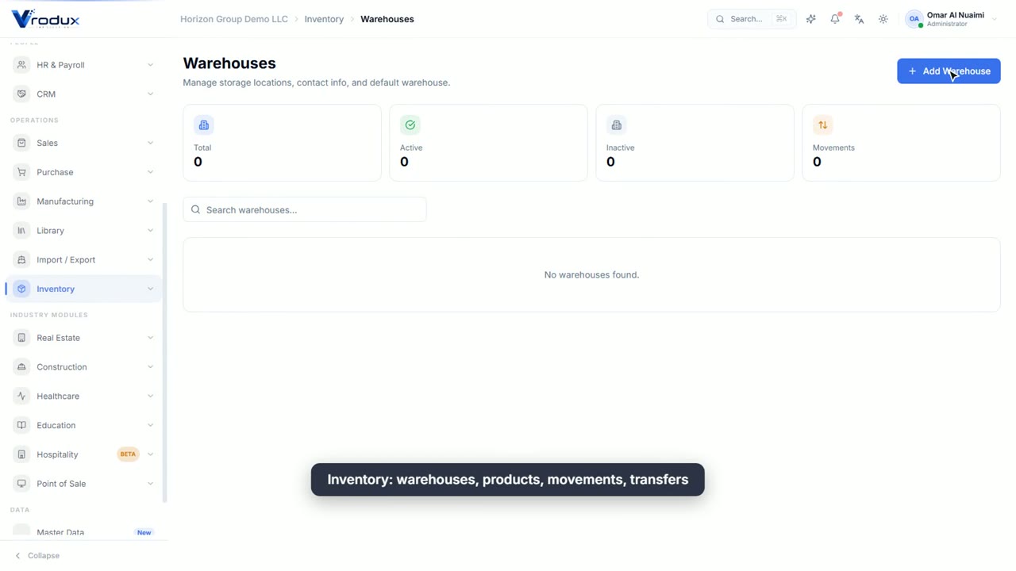Click the Inventory box icon

(21, 289)
